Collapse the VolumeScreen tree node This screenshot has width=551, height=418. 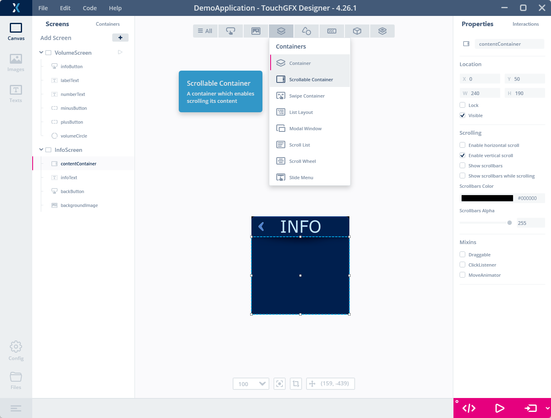[41, 52]
